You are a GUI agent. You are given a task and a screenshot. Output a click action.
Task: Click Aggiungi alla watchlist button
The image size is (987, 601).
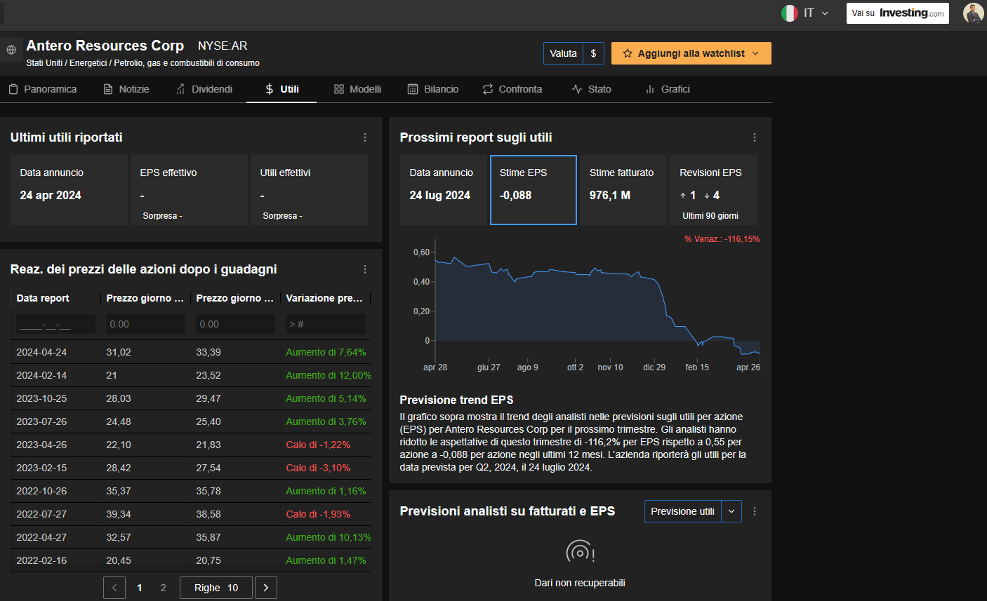(691, 53)
